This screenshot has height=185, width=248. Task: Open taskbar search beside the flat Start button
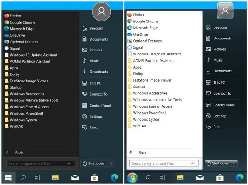coord(23,178)
